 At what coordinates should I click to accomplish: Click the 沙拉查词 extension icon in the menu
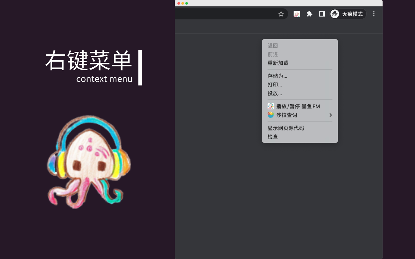tap(270, 115)
